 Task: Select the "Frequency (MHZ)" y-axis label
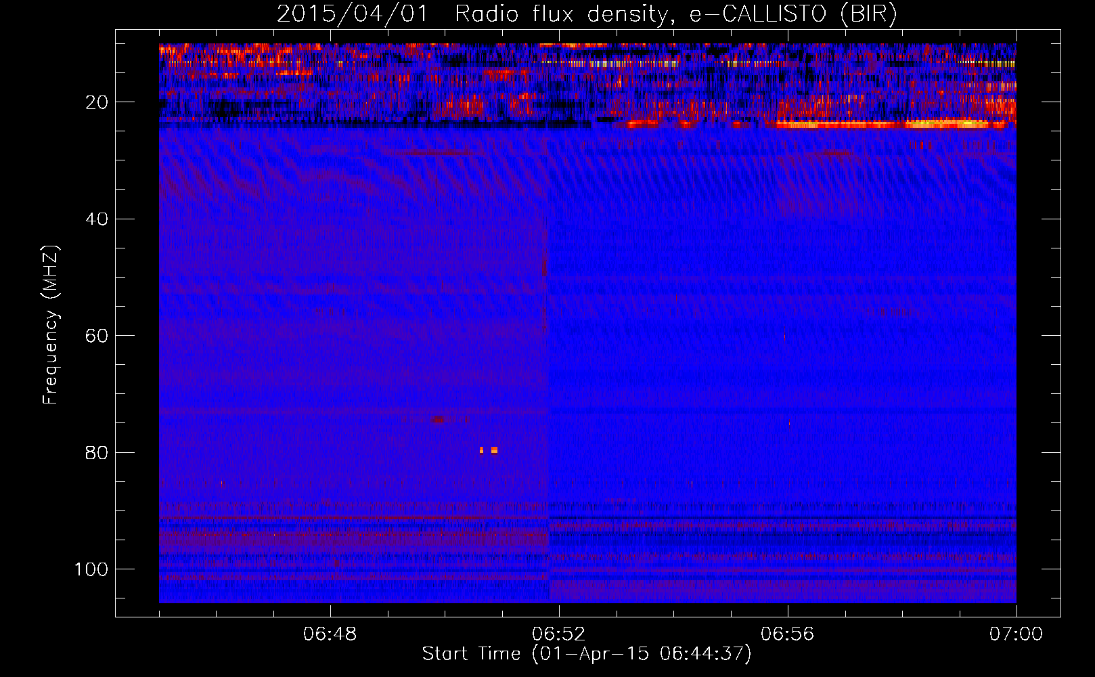click(51, 325)
